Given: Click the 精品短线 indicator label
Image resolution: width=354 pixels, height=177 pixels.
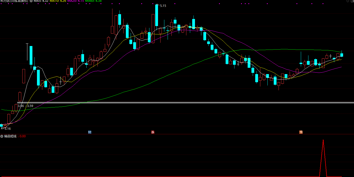Looking at the screenshot, I should click(10, 136).
